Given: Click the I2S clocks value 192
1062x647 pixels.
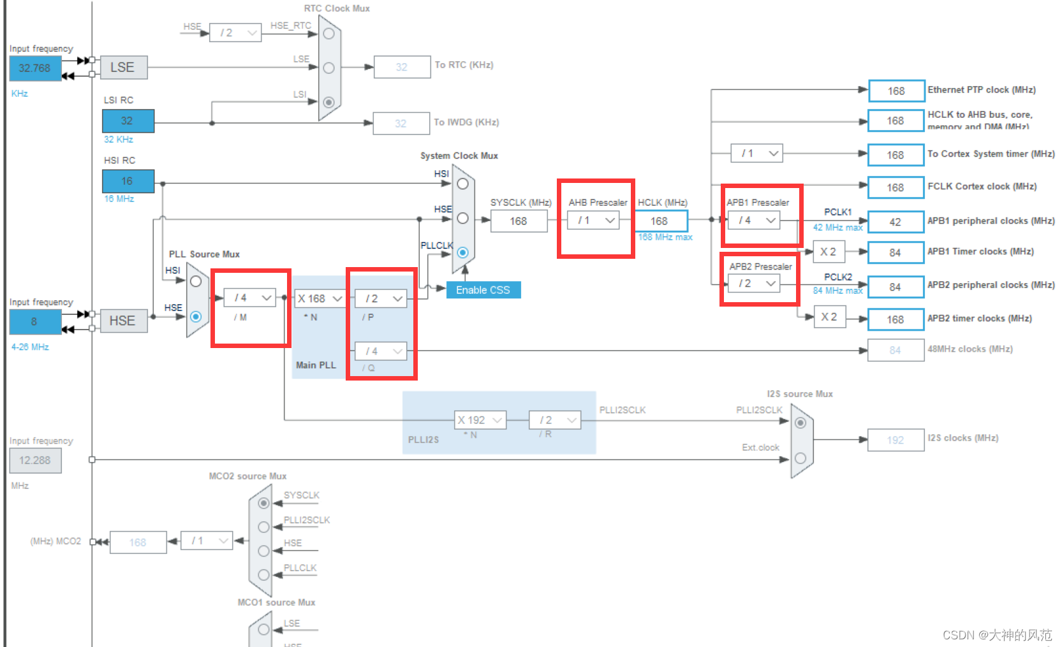Looking at the screenshot, I should pyautogui.click(x=896, y=440).
